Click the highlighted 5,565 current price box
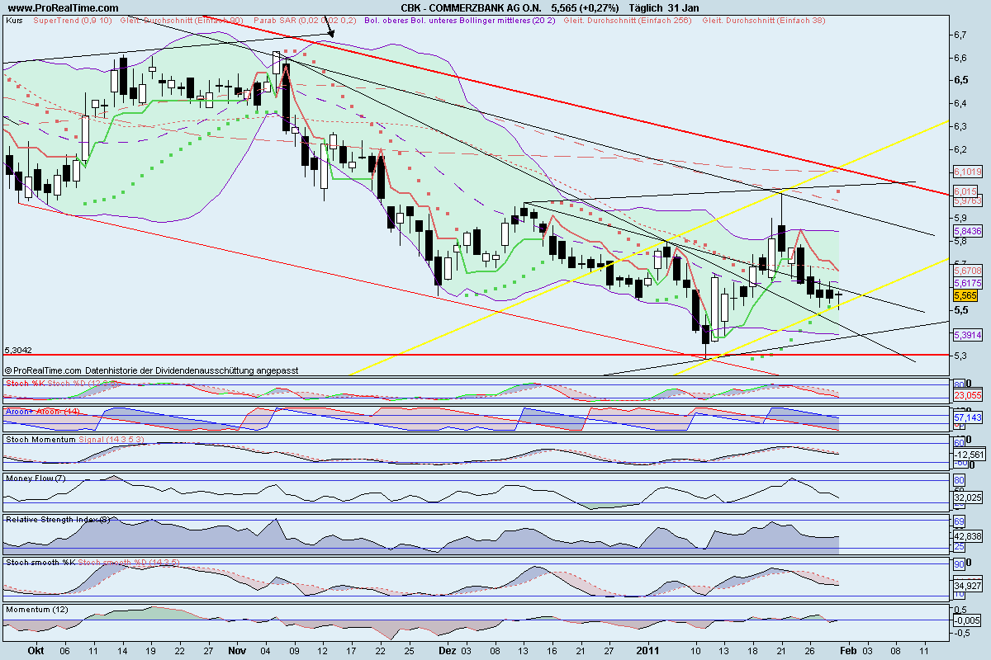991x660 pixels. [x=965, y=295]
